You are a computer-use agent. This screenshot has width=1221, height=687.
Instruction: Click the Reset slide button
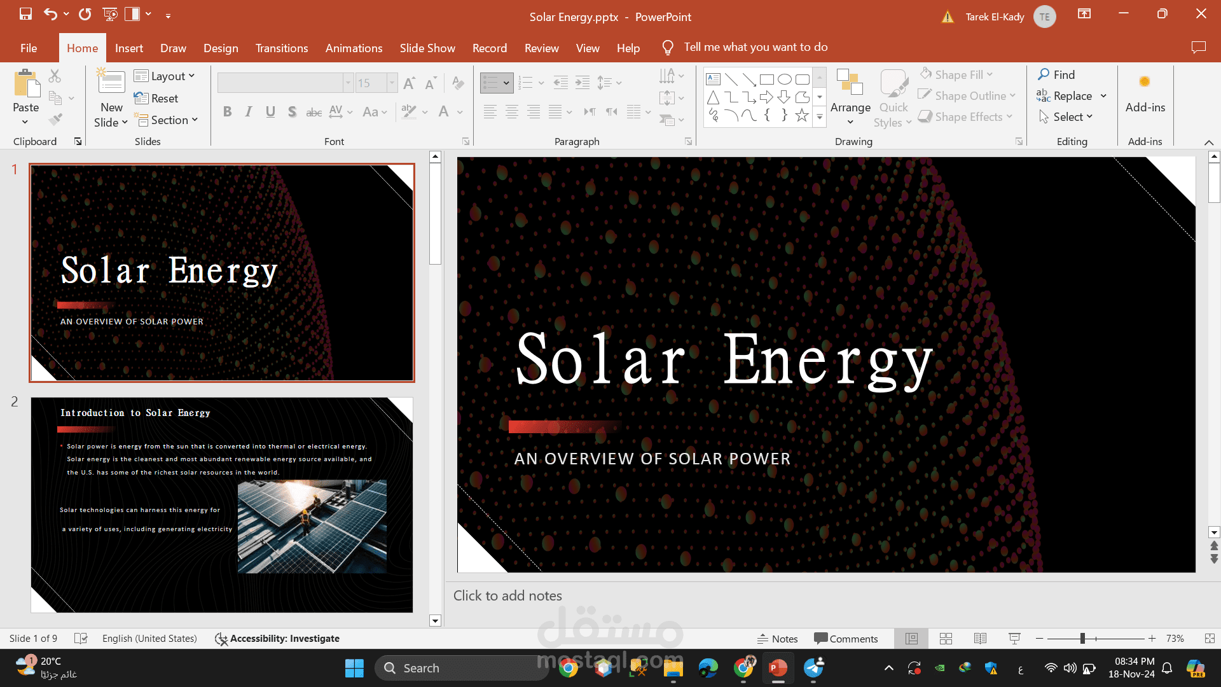[156, 98]
